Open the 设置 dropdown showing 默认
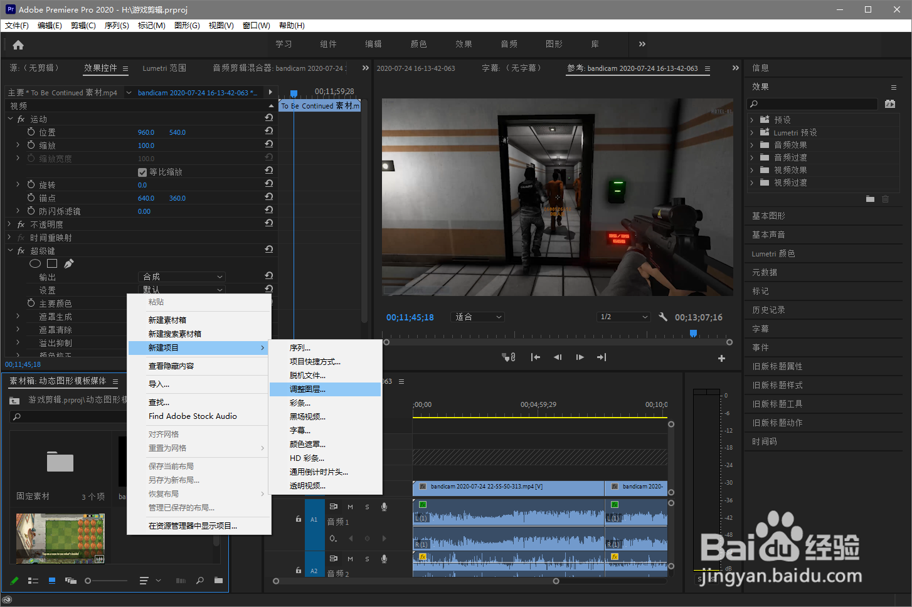Screen dimensions: 912x607 coord(182,290)
